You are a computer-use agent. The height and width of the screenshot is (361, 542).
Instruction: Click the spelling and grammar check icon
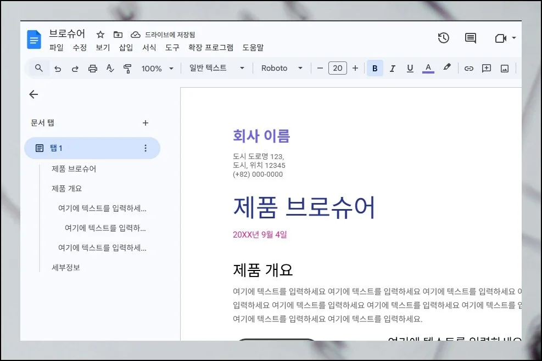click(x=110, y=68)
